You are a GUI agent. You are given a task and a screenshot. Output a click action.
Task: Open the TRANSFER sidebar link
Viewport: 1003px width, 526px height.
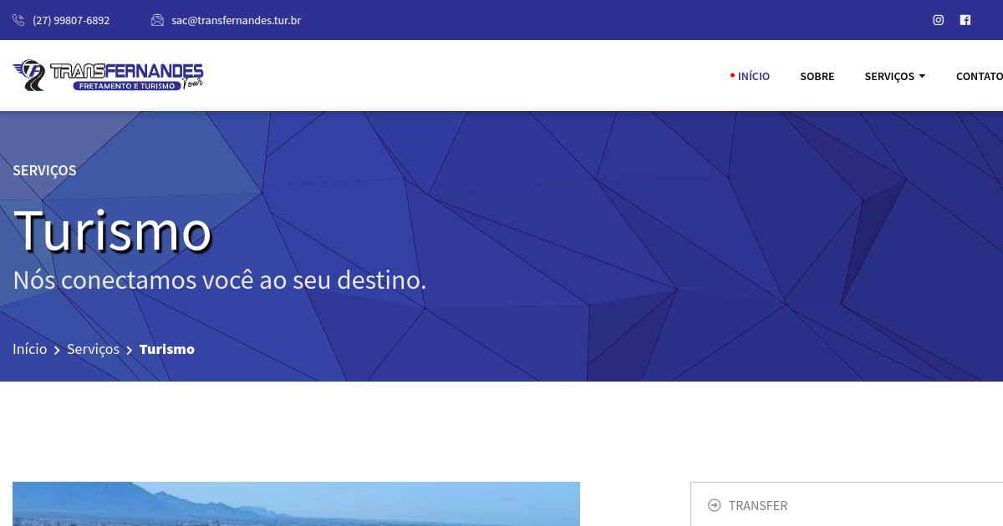pos(758,505)
